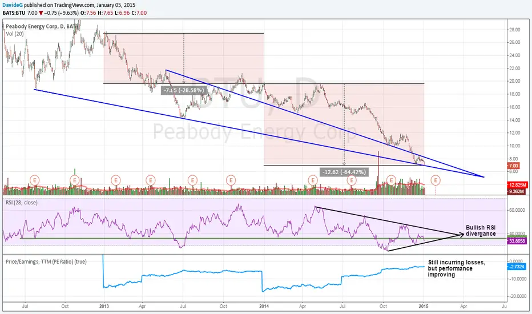Select the 'Still incurring losses' annotation text
This screenshot has width=532, height=314.
456,268
